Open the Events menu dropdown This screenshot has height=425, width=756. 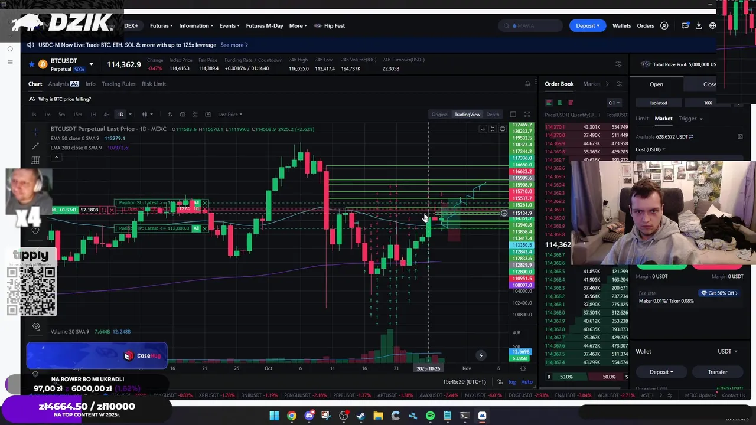(229, 25)
